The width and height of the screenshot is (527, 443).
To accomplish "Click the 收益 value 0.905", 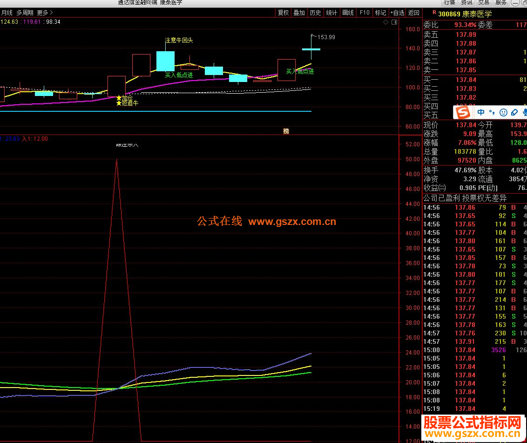I will 467,188.
